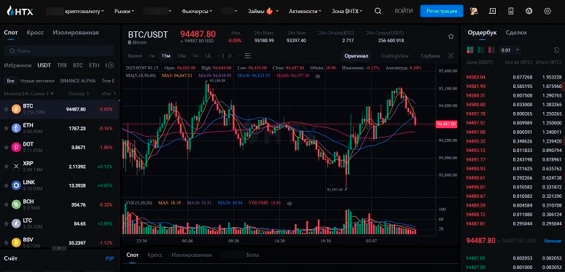Favorite the DOT row star
Viewport: 565px width, 272px height.
coord(6,148)
